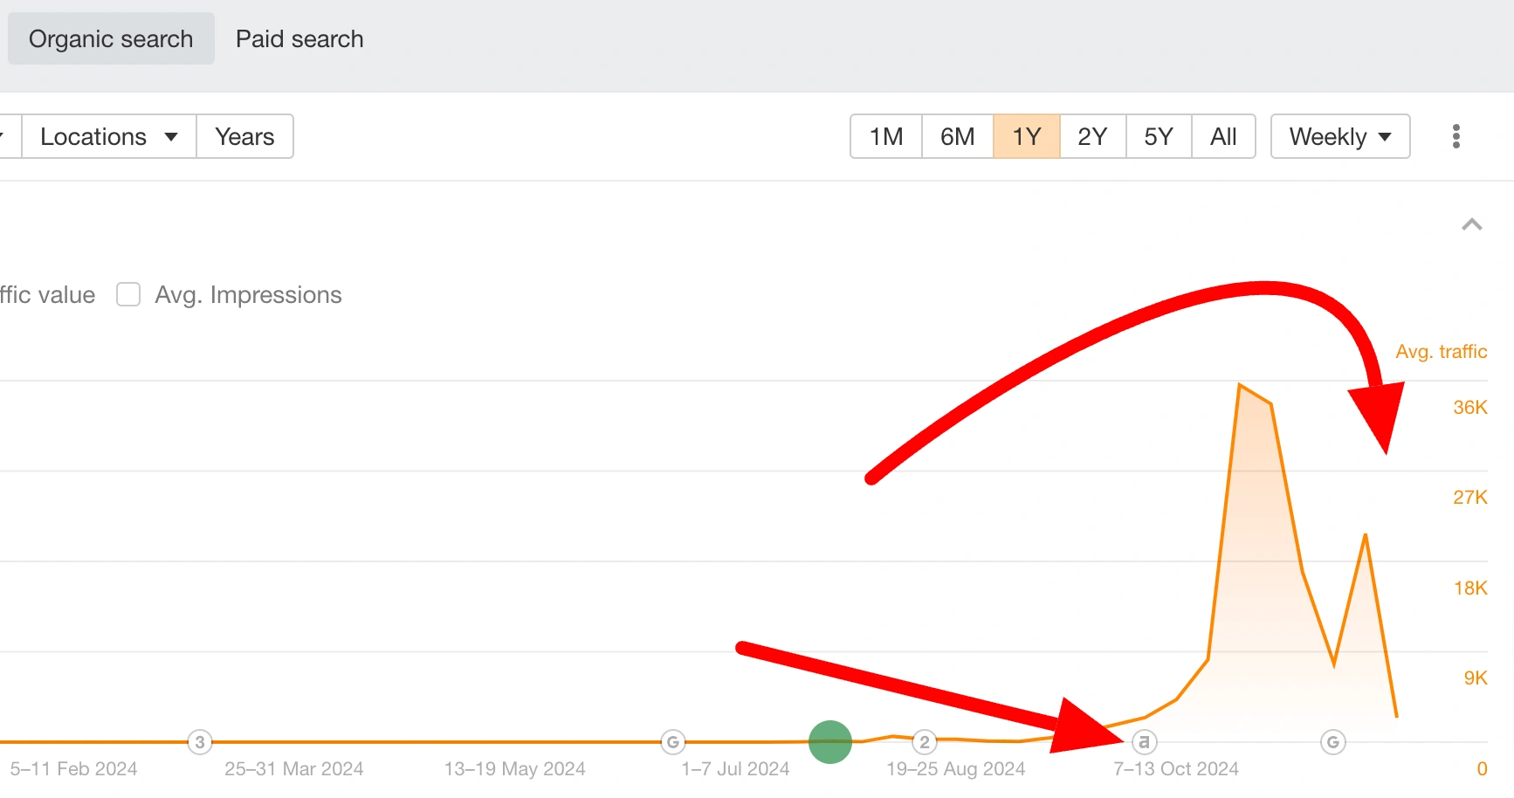Image resolution: width=1514 pixels, height=798 pixels.
Task: Select the 1Y time range
Action: coord(1027,136)
